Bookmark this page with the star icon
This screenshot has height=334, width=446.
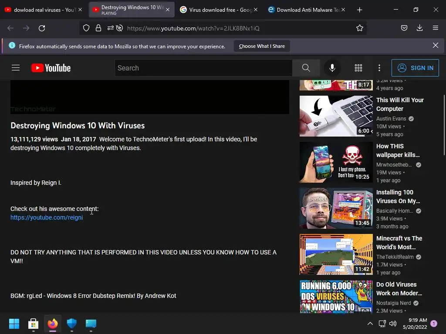pos(359,28)
